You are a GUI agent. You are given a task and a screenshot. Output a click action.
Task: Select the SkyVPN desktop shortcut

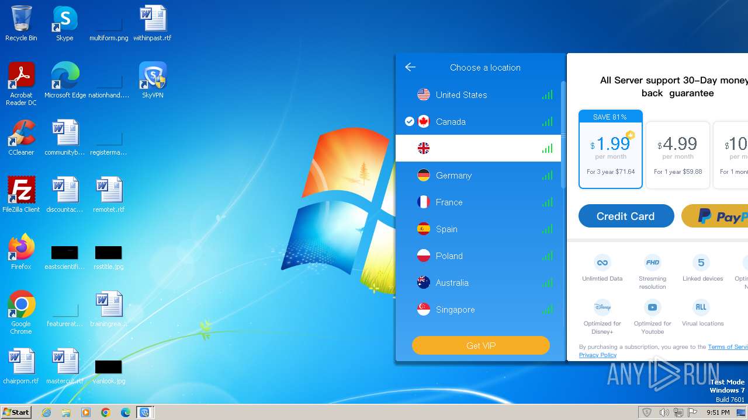[153, 80]
